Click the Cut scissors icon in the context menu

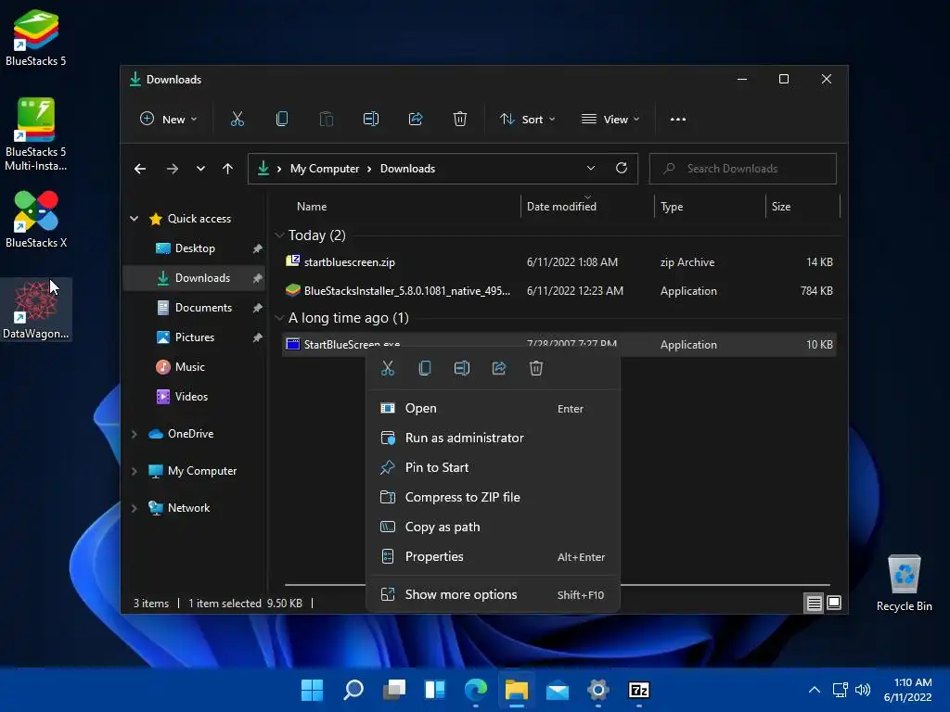[388, 368]
